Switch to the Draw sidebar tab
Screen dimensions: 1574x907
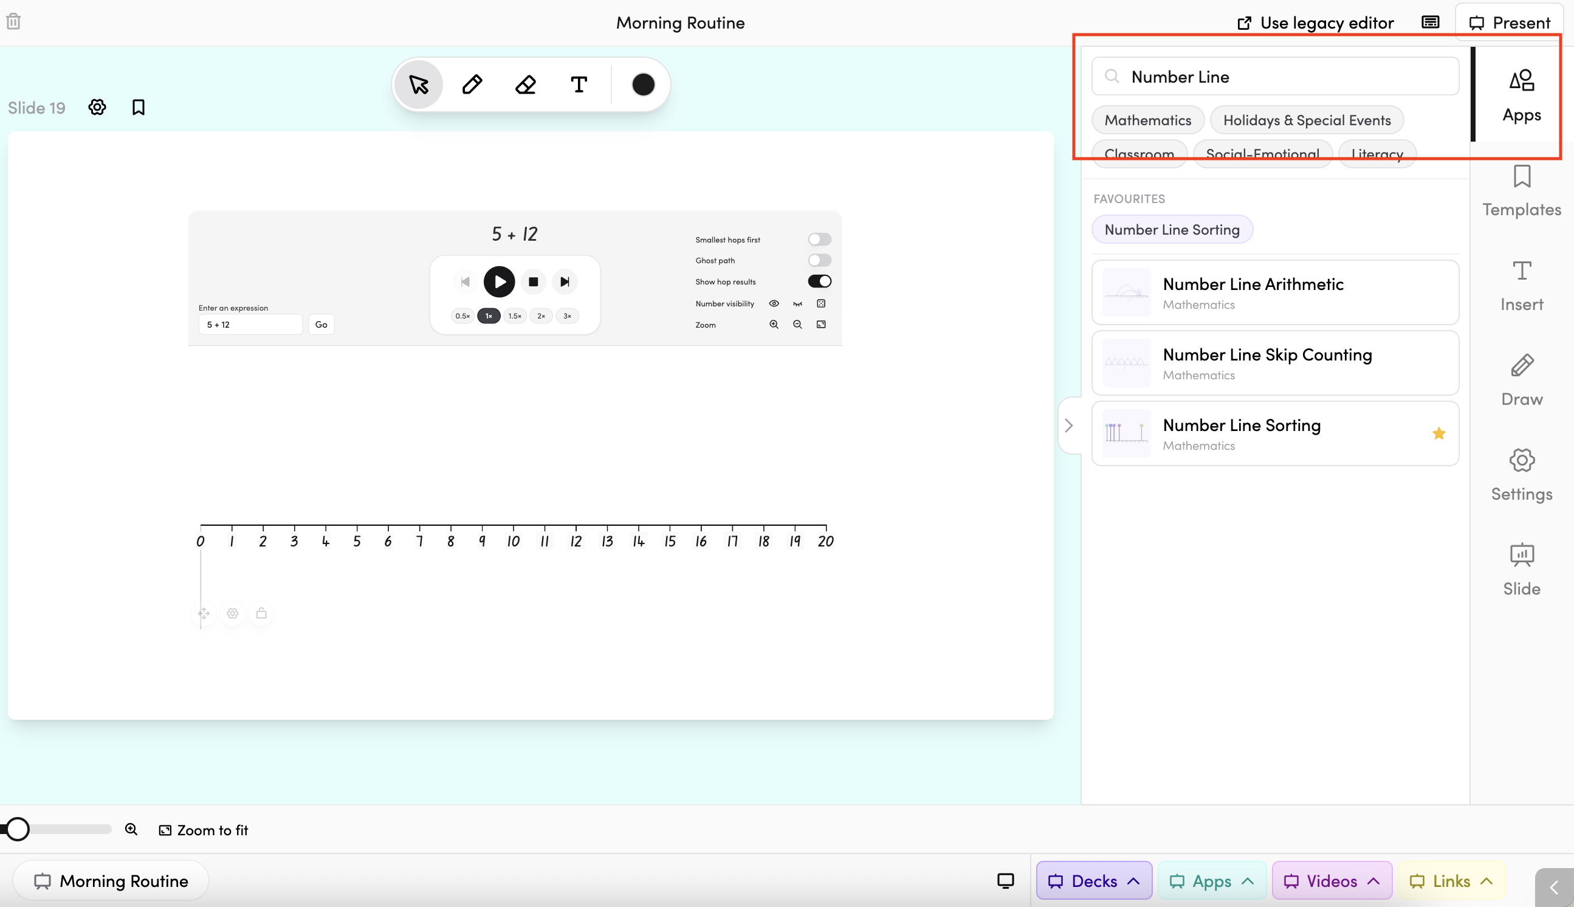[x=1521, y=381]
